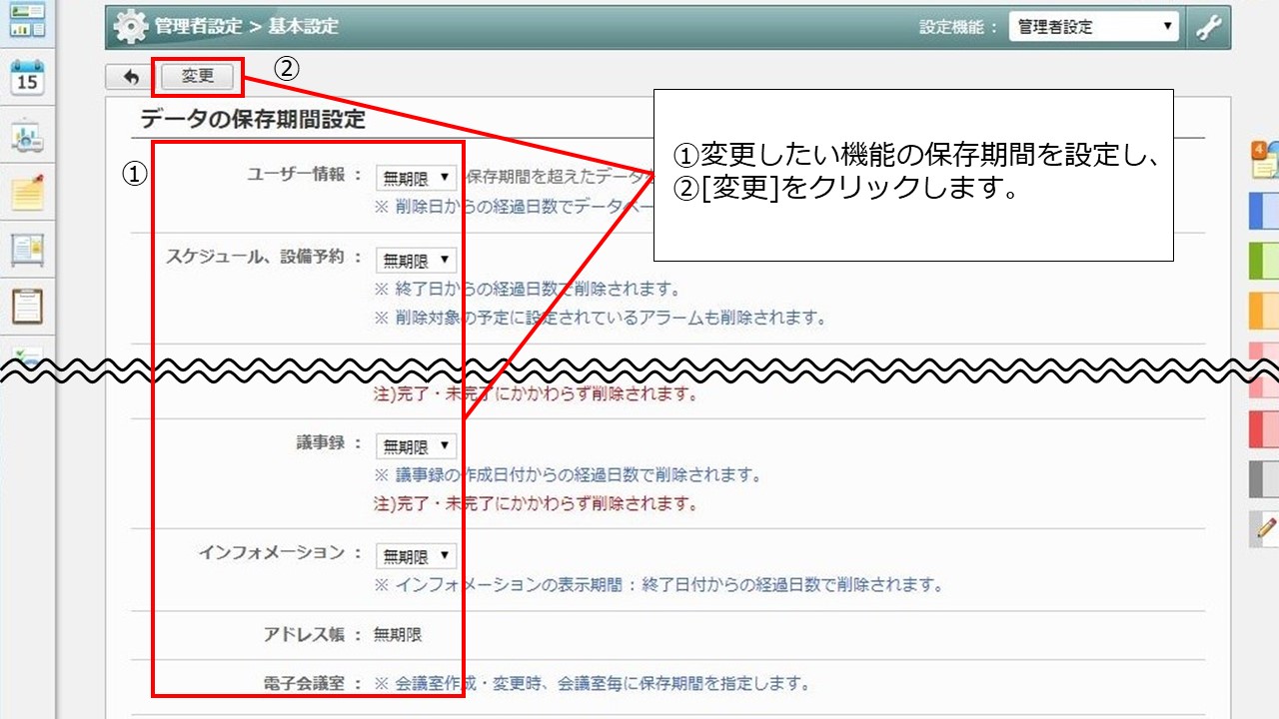Select the blue sticky tab on right edge
Viewport: 1279px width, 719px height.
pos(1264,210)
